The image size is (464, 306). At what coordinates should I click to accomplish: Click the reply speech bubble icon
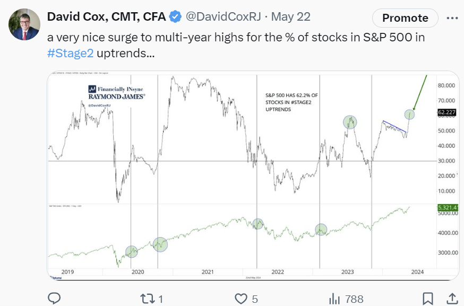click(54, 299)
